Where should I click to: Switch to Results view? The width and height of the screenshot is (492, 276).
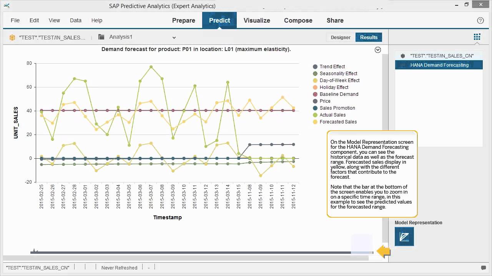(x=369, y=37)
